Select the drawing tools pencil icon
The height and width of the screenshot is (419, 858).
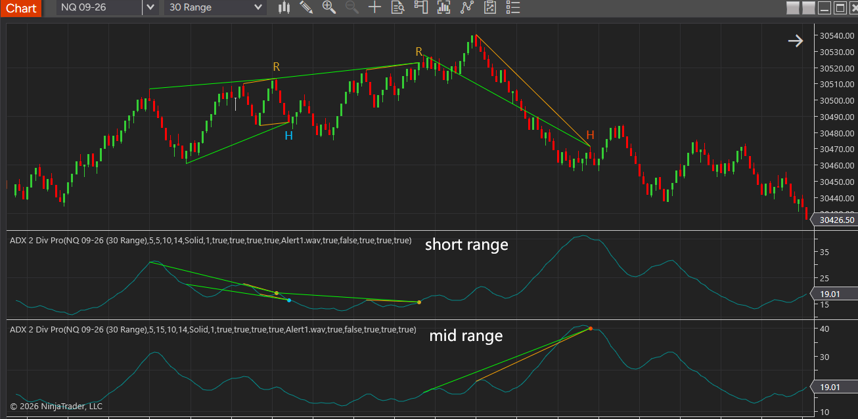tap(306, 7)
